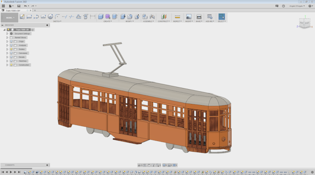Expand the Bodies folder arrow
The image size is (315, 175).
pos(7,49)
